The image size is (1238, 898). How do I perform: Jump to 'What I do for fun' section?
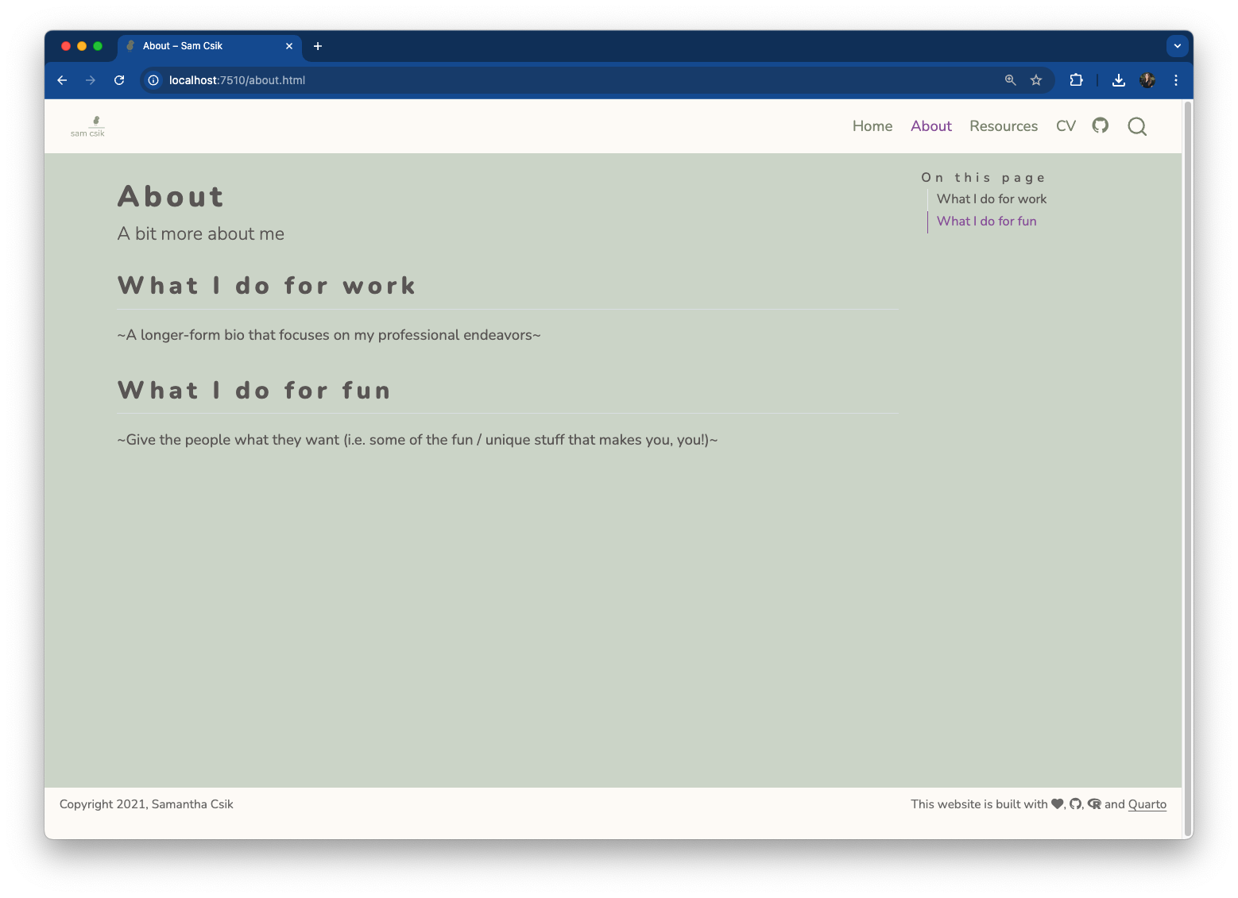[x=986, y=222]
